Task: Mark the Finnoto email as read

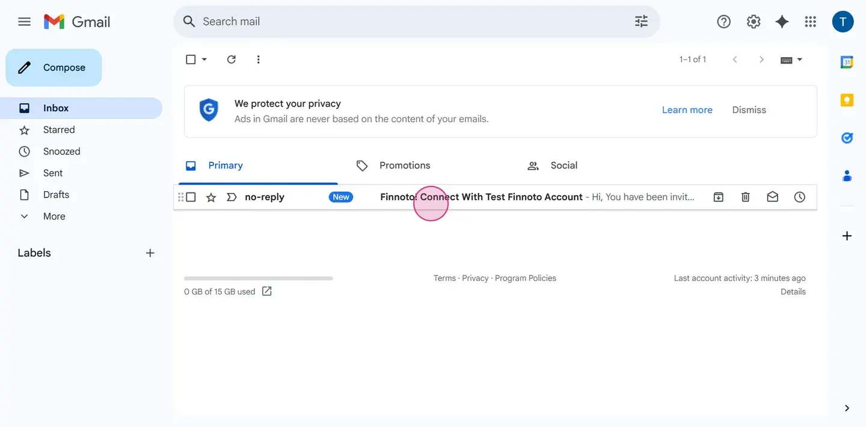Action: [772, 197]
